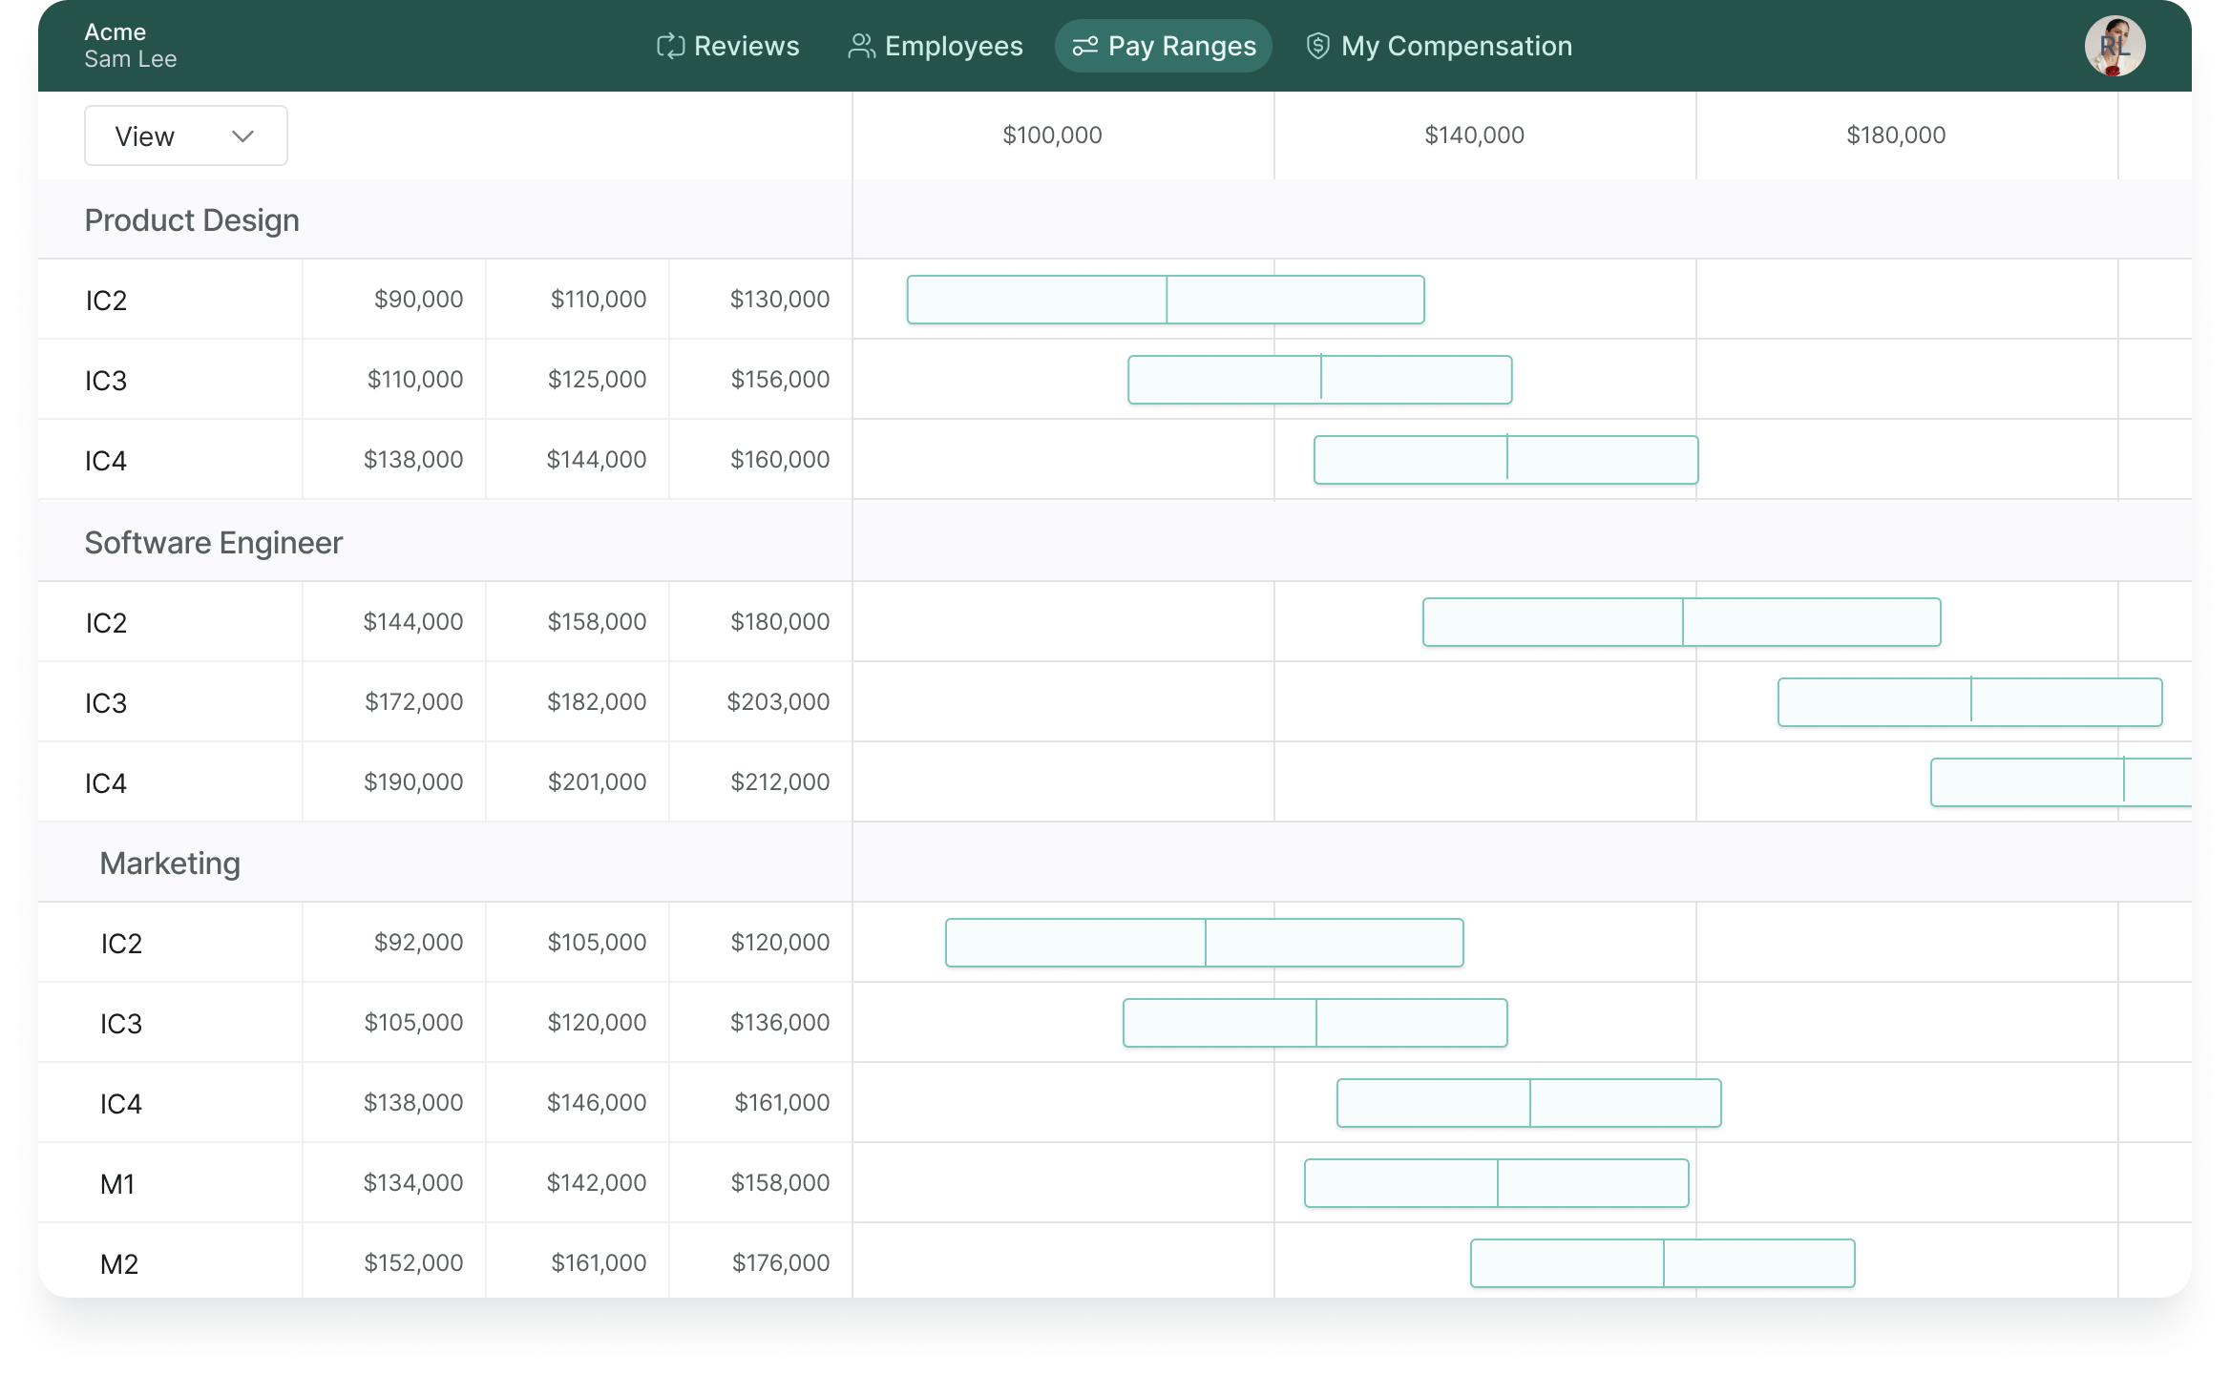Click the median marker on Software Engineer IC3 bar
2230x1374 pixels.
click(x=1970, y=701)
